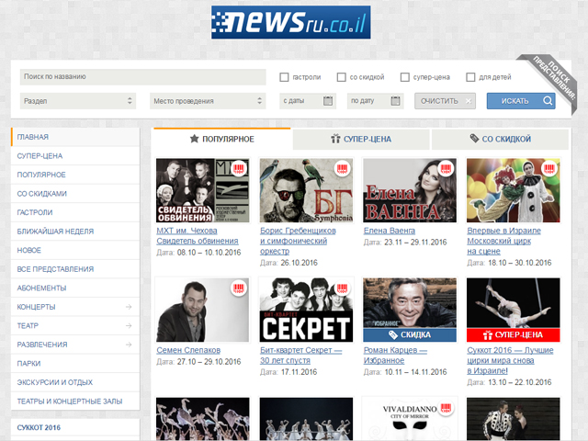Click the Очистить button
The image size is (588, 441).
445,101
